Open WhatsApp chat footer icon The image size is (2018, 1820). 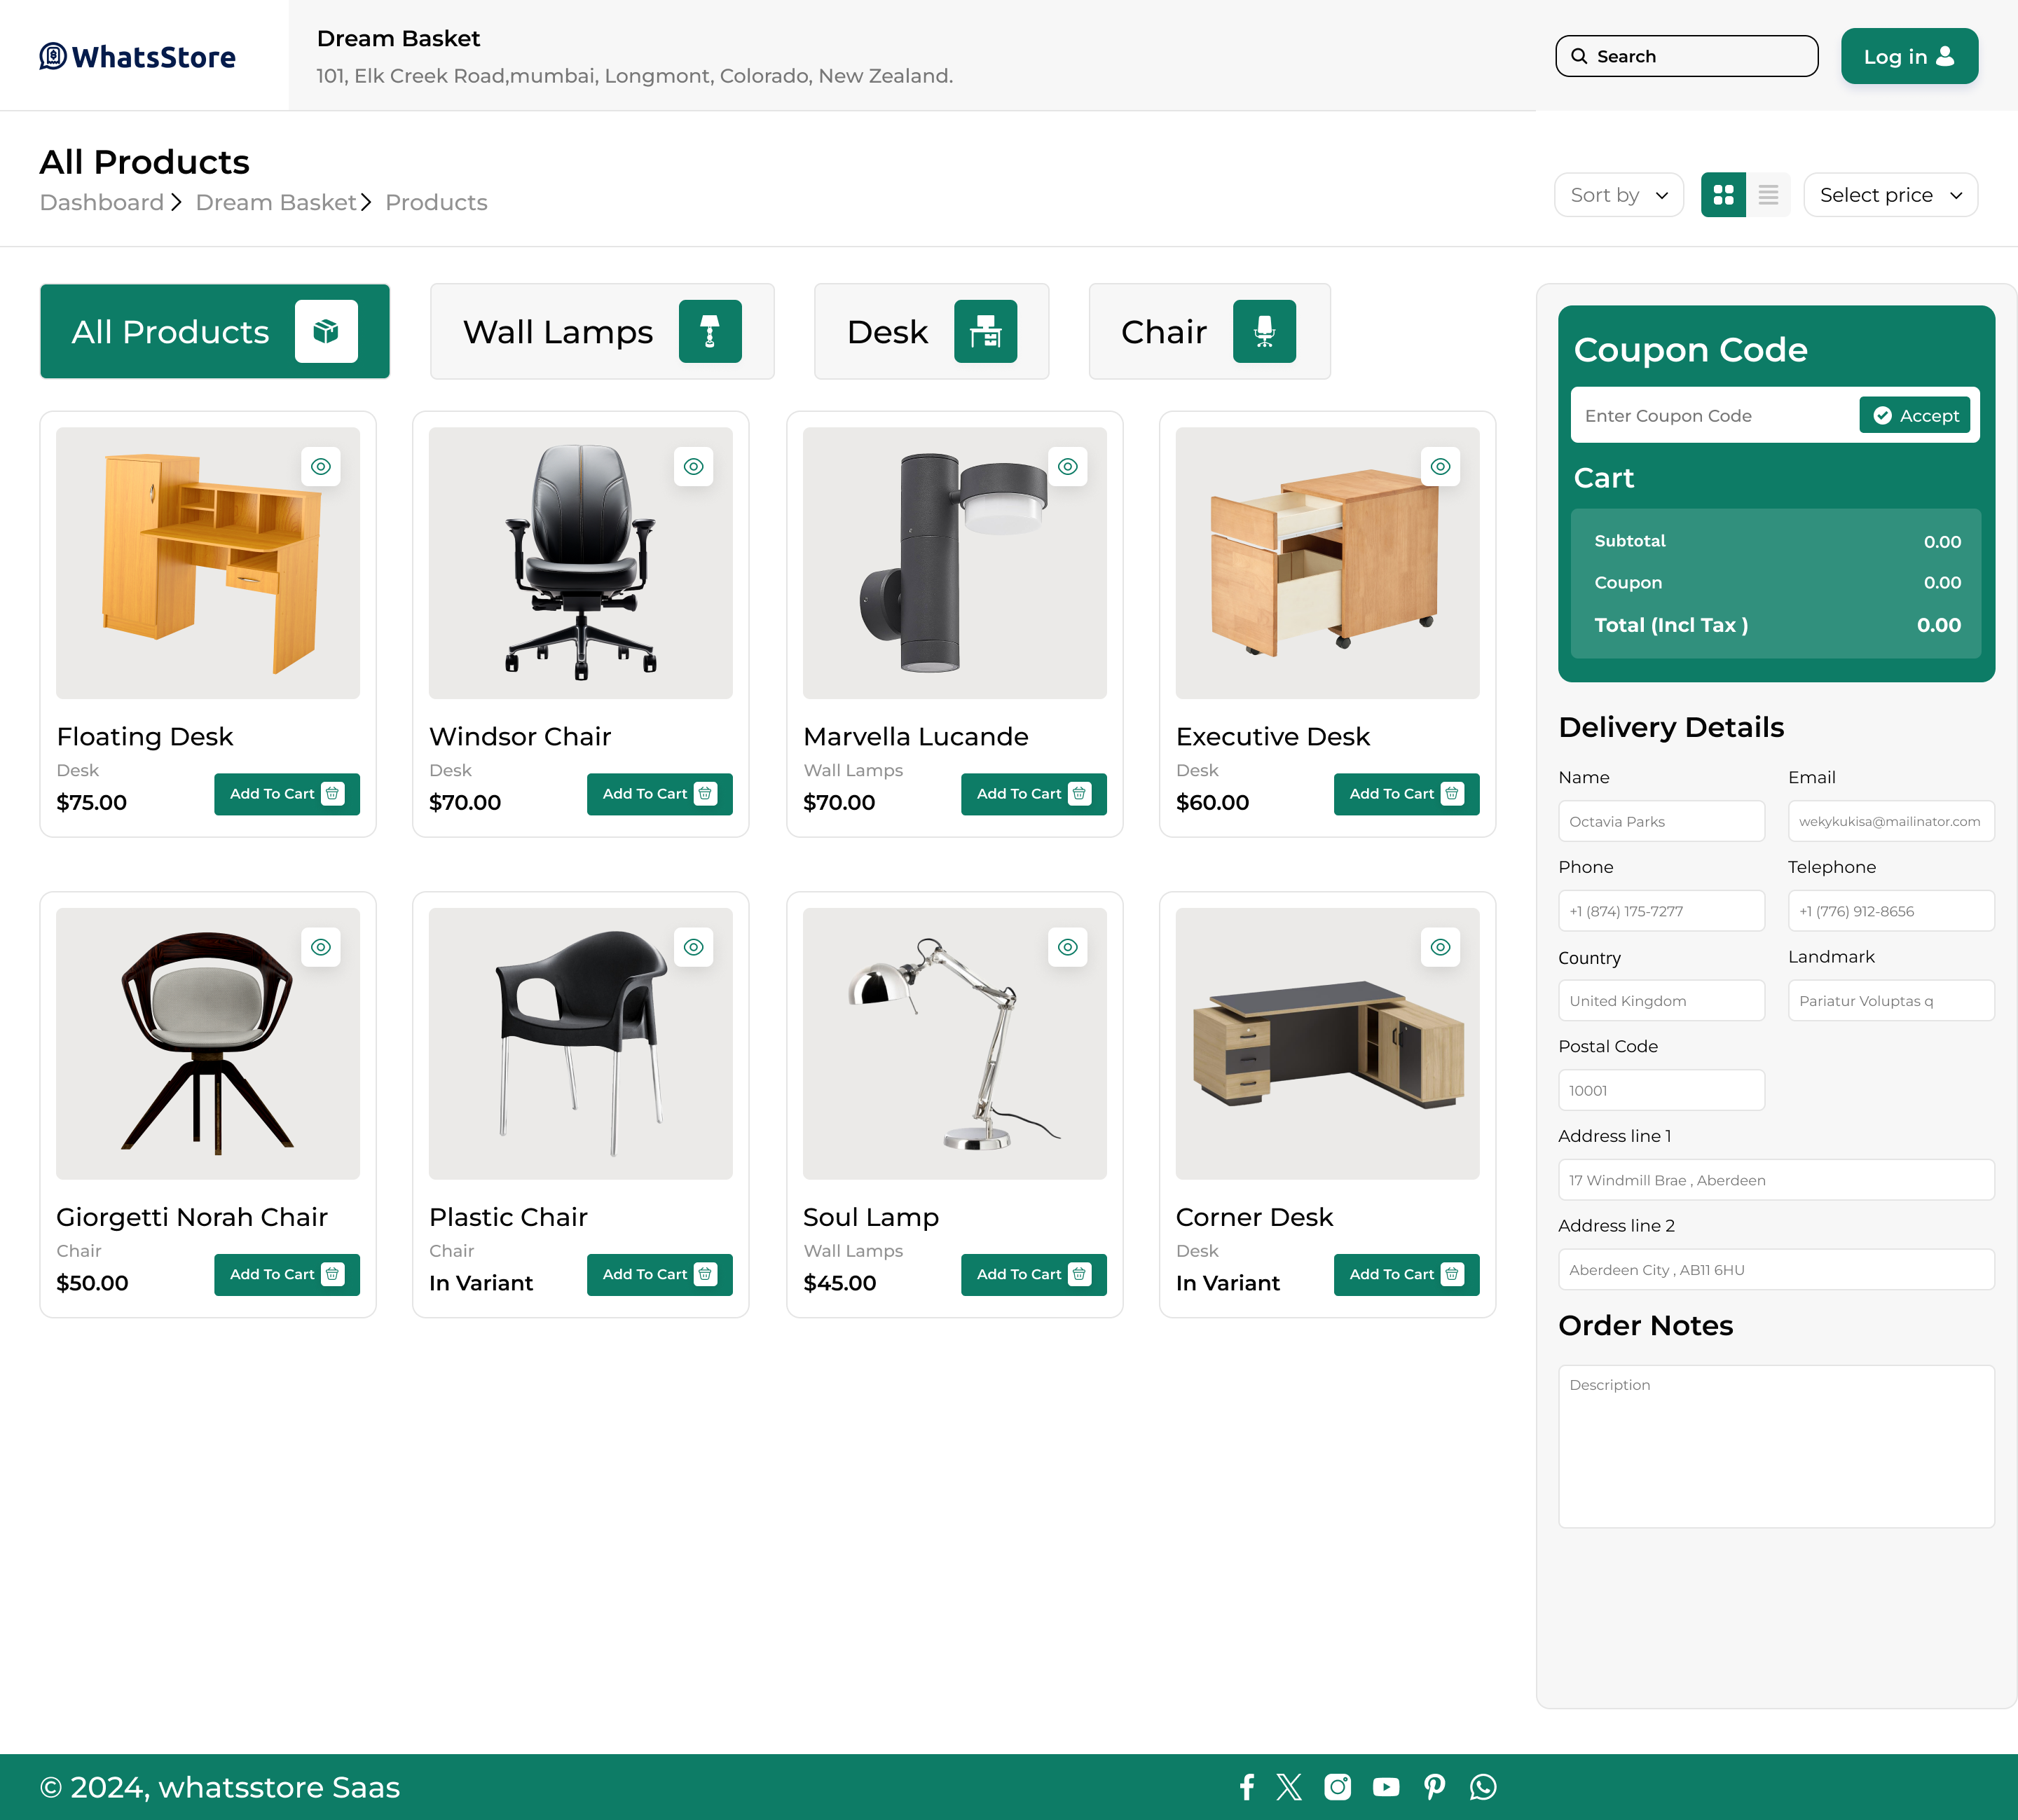(1483, 1787)
